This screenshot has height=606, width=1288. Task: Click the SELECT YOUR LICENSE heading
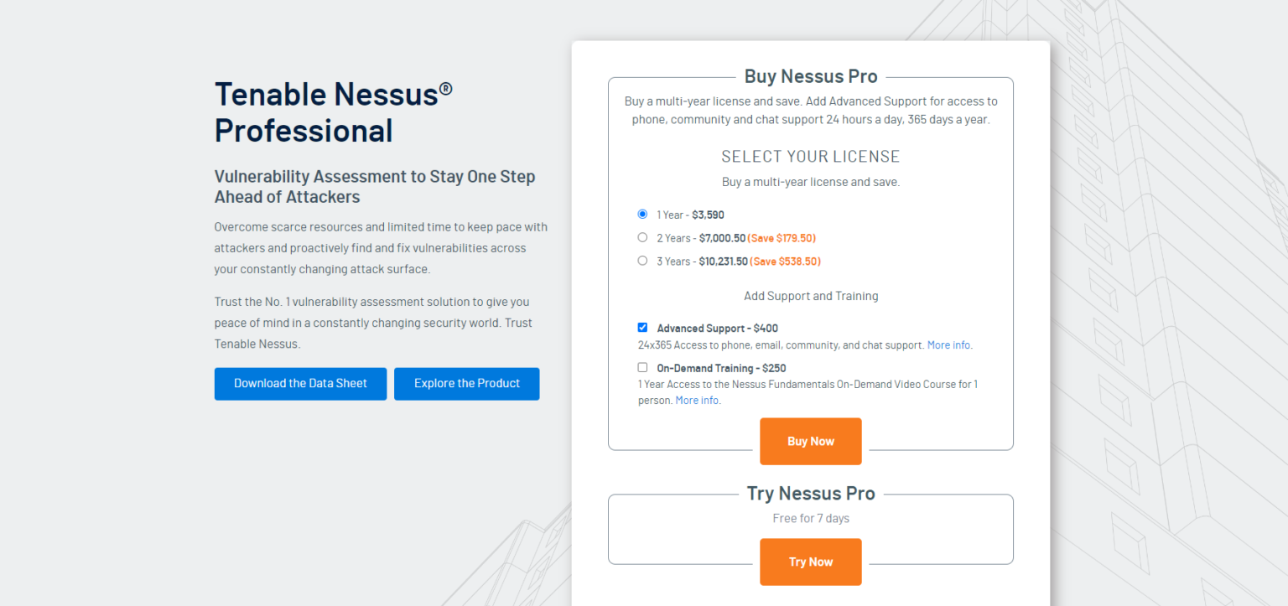pos(810,156)
